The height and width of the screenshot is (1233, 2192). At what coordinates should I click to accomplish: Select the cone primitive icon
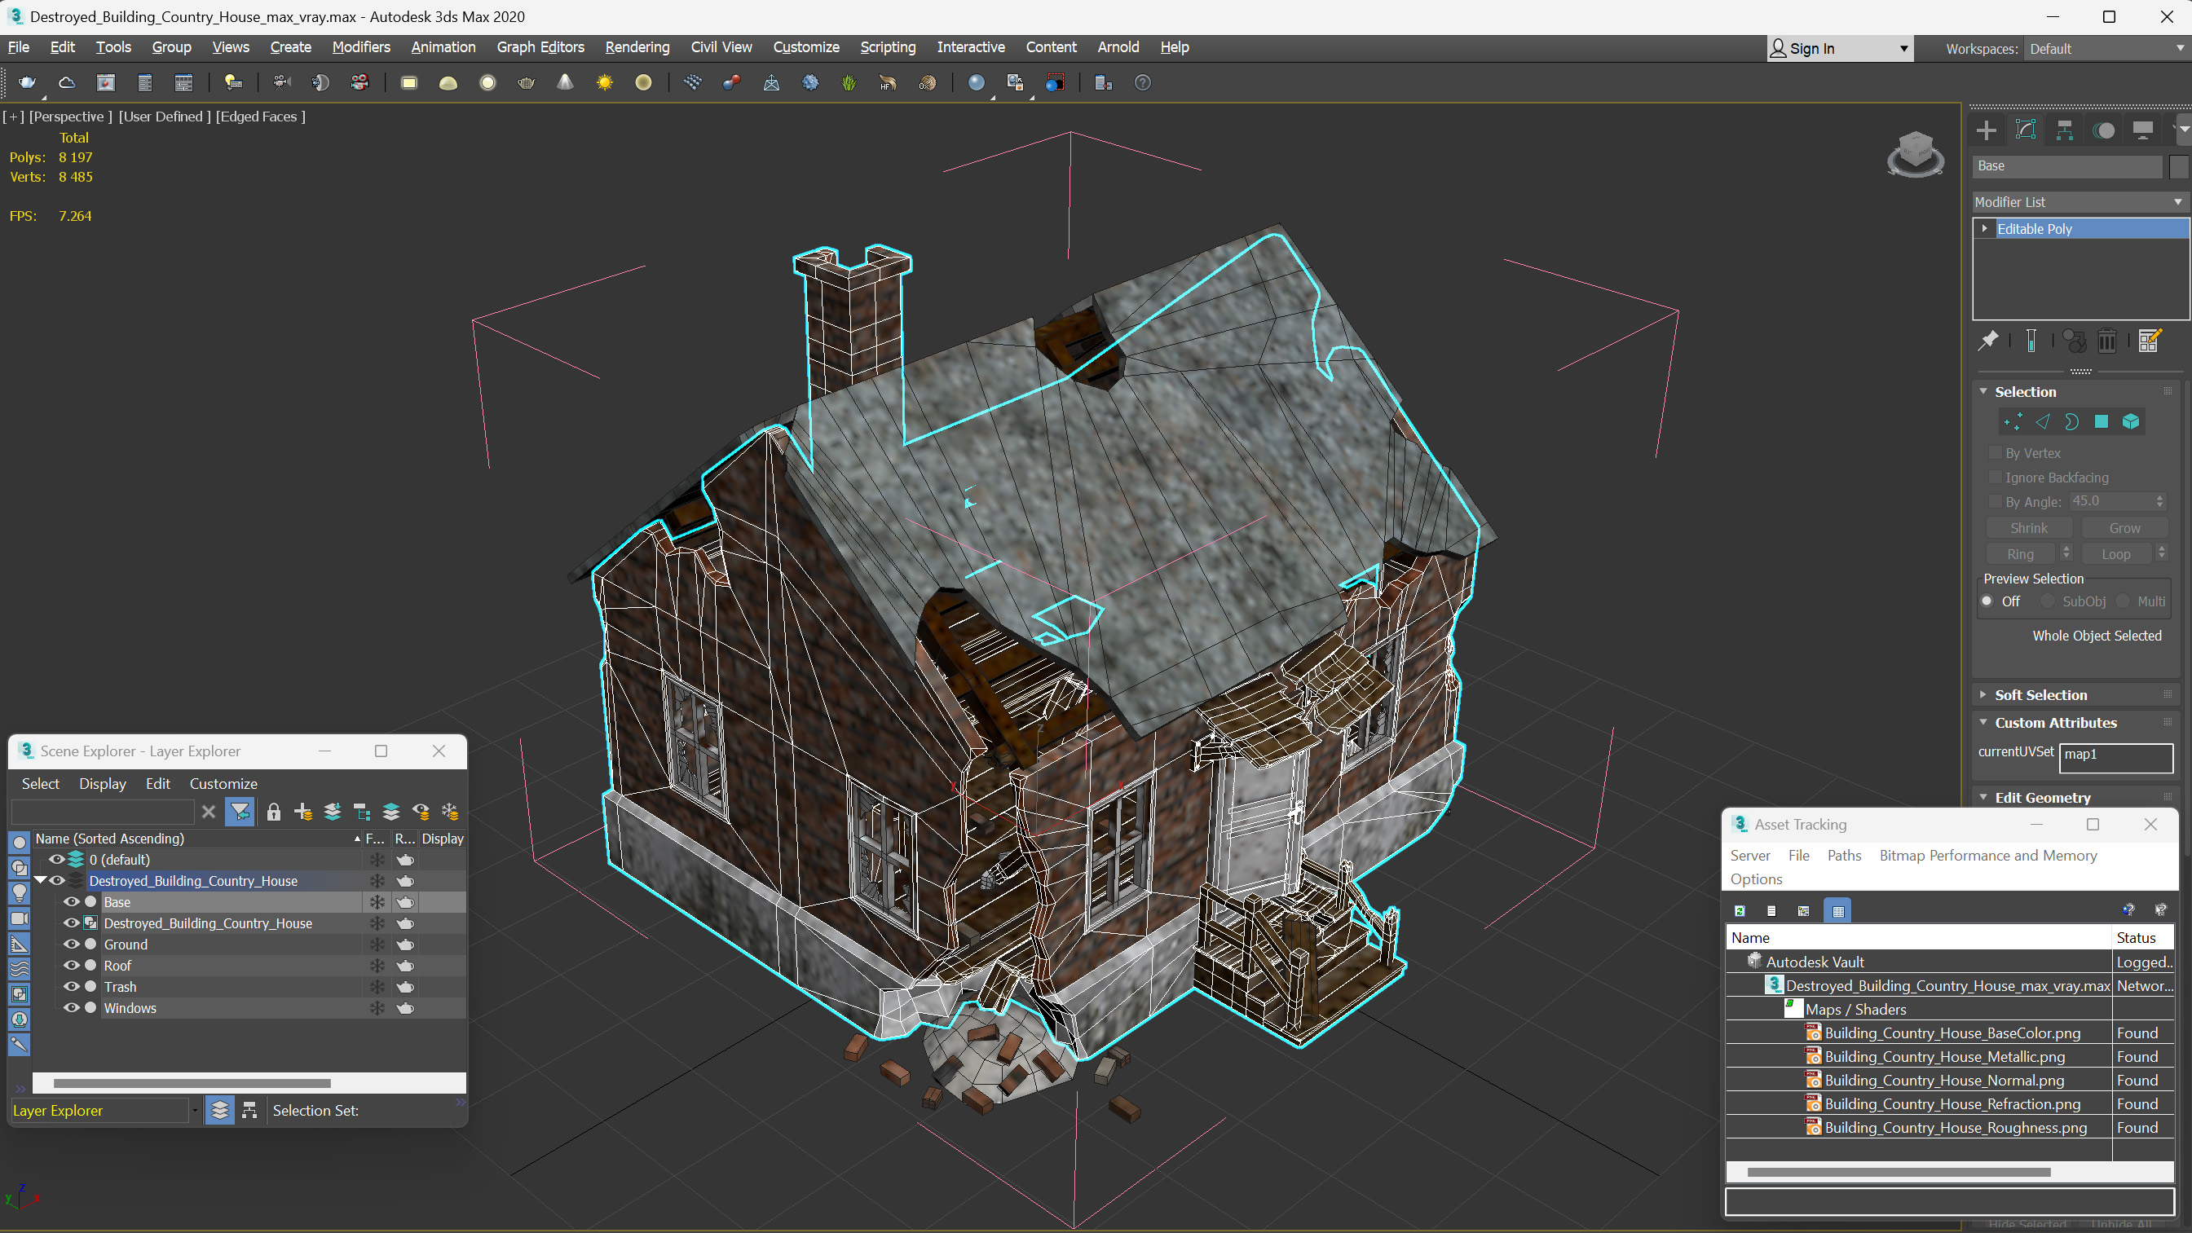click(x=565, y=82)
